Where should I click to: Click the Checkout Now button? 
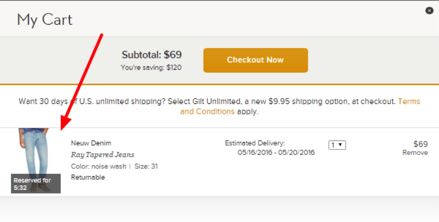[256, 60]
